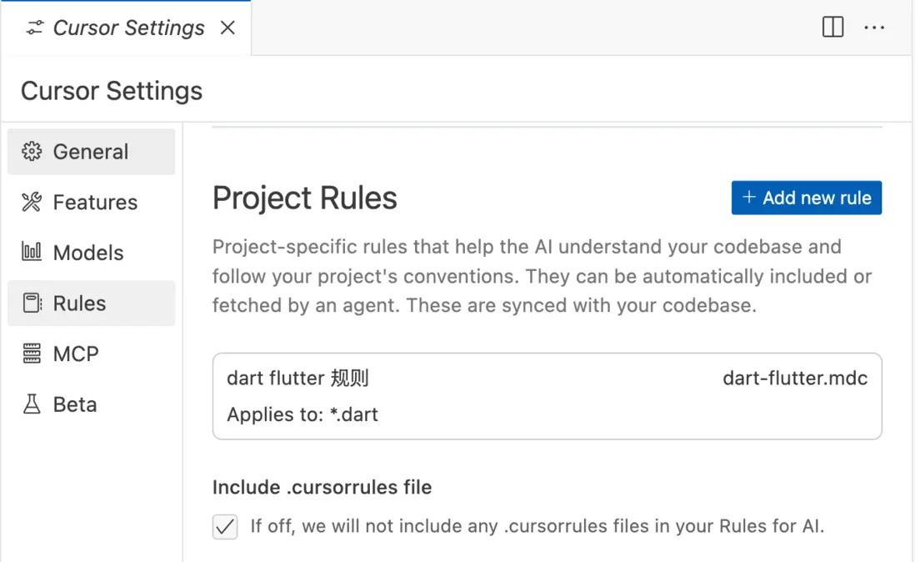The height and width of the screenshot is (562, 915).
Task: Open the dart flutter 规则 rule entry
Action: coord(297,379)
